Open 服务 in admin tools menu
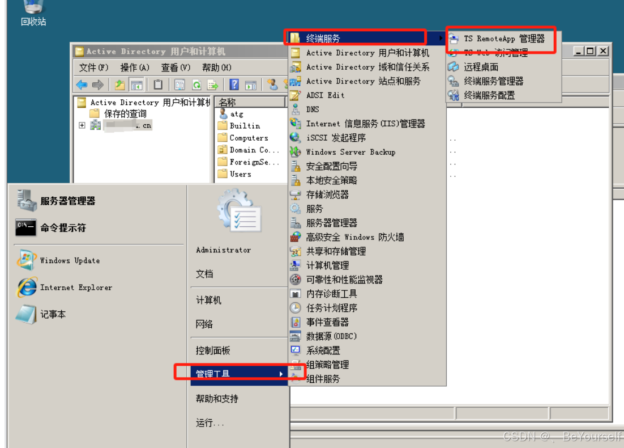Image resolution: width=624 pixels, height=448 pixels. [366, 209]
